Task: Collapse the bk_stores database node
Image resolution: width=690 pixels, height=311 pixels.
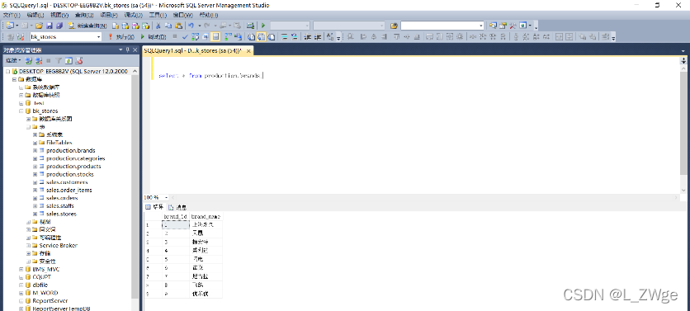Action: coord(21,111)
